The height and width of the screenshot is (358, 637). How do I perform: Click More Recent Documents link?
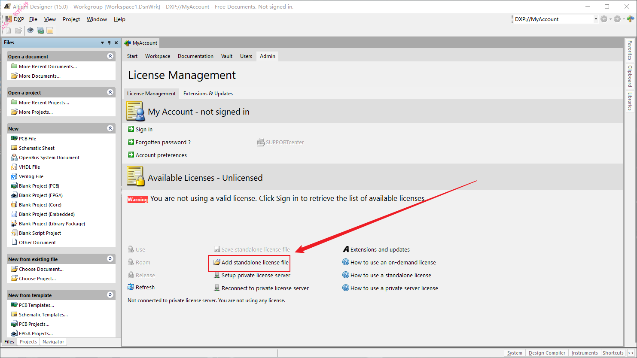pos(48,67)
